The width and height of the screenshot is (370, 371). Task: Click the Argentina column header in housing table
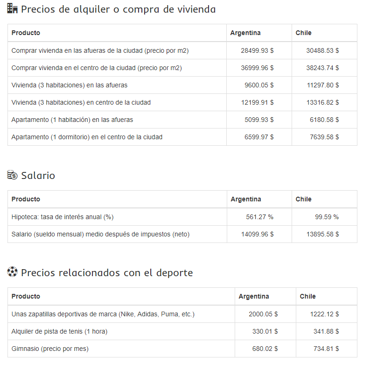[x=245, y=33]
